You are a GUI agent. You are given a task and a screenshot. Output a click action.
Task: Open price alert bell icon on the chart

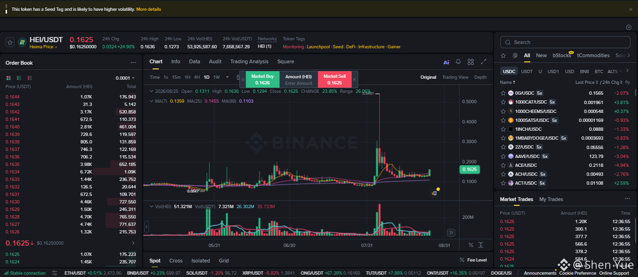(x=458, y=62)
